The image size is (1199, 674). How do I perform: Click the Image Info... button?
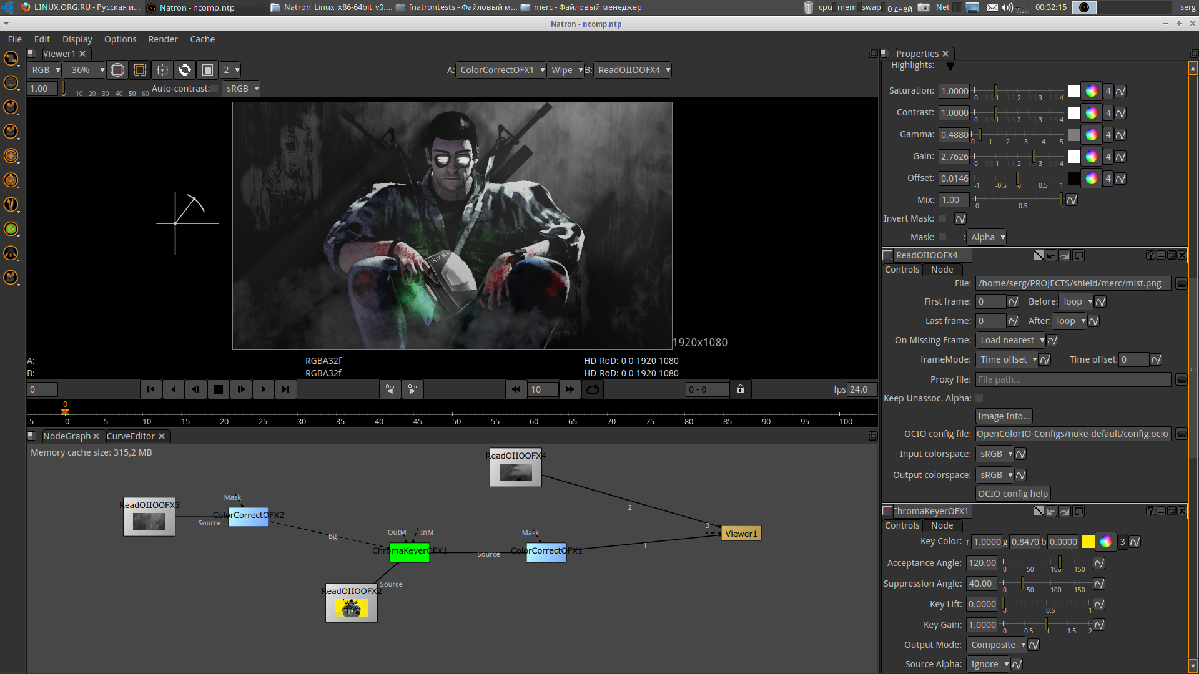coord(1004,416)
